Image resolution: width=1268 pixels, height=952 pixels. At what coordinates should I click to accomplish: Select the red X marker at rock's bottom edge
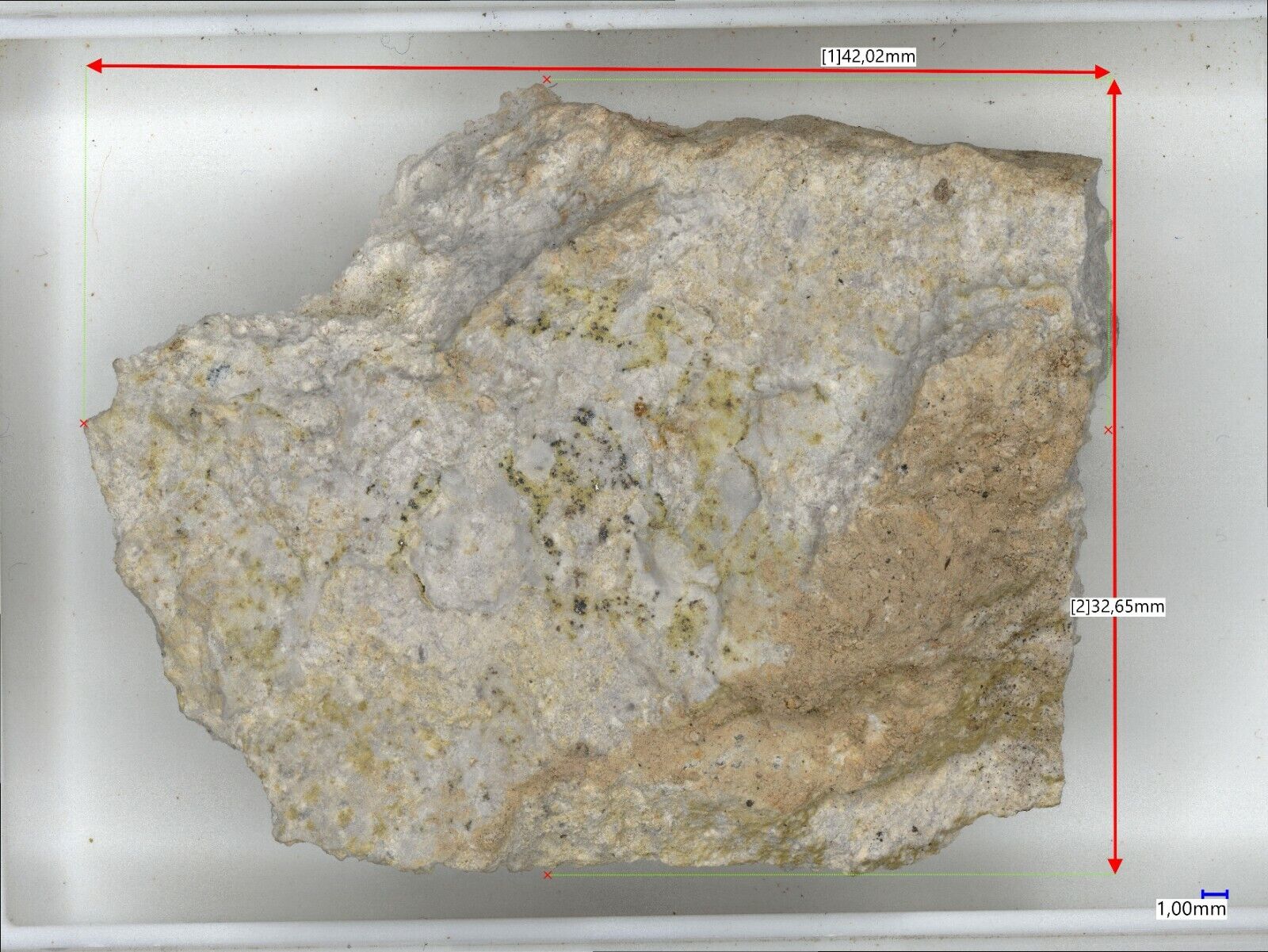click(x=548, y=875)
